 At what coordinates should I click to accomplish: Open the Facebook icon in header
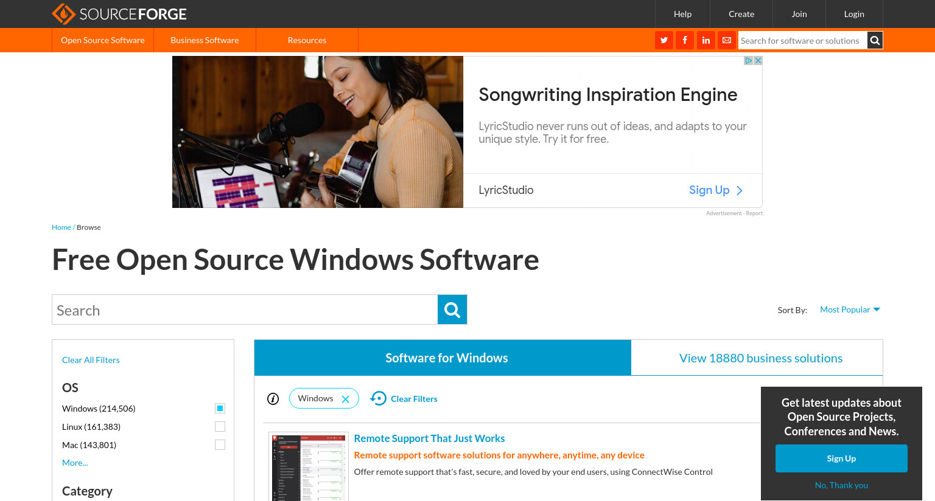pyautogui.click(x=685, y=40)
